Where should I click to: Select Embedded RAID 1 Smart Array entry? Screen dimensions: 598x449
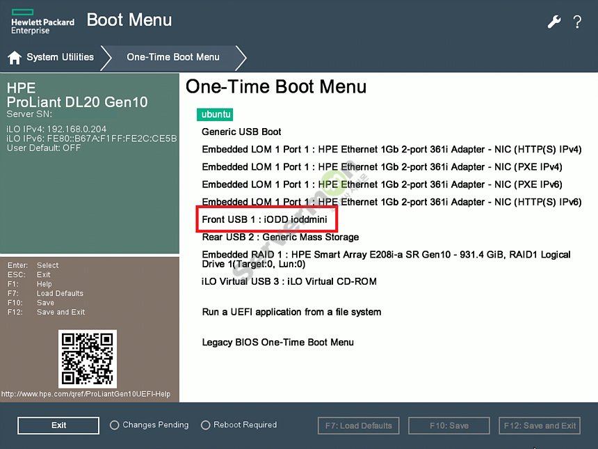[386, 259]
